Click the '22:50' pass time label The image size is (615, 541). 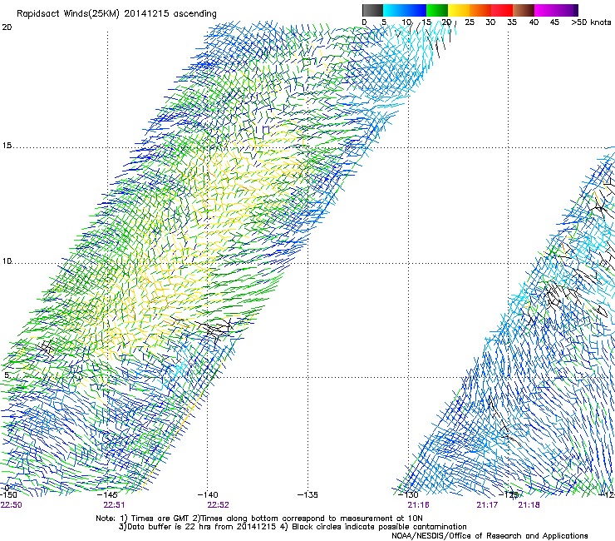pos(11,505)
